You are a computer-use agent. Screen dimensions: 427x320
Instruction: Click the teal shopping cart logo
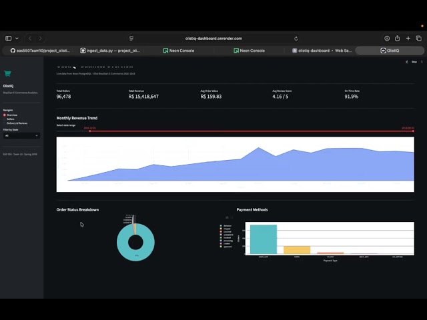(7, 73)
